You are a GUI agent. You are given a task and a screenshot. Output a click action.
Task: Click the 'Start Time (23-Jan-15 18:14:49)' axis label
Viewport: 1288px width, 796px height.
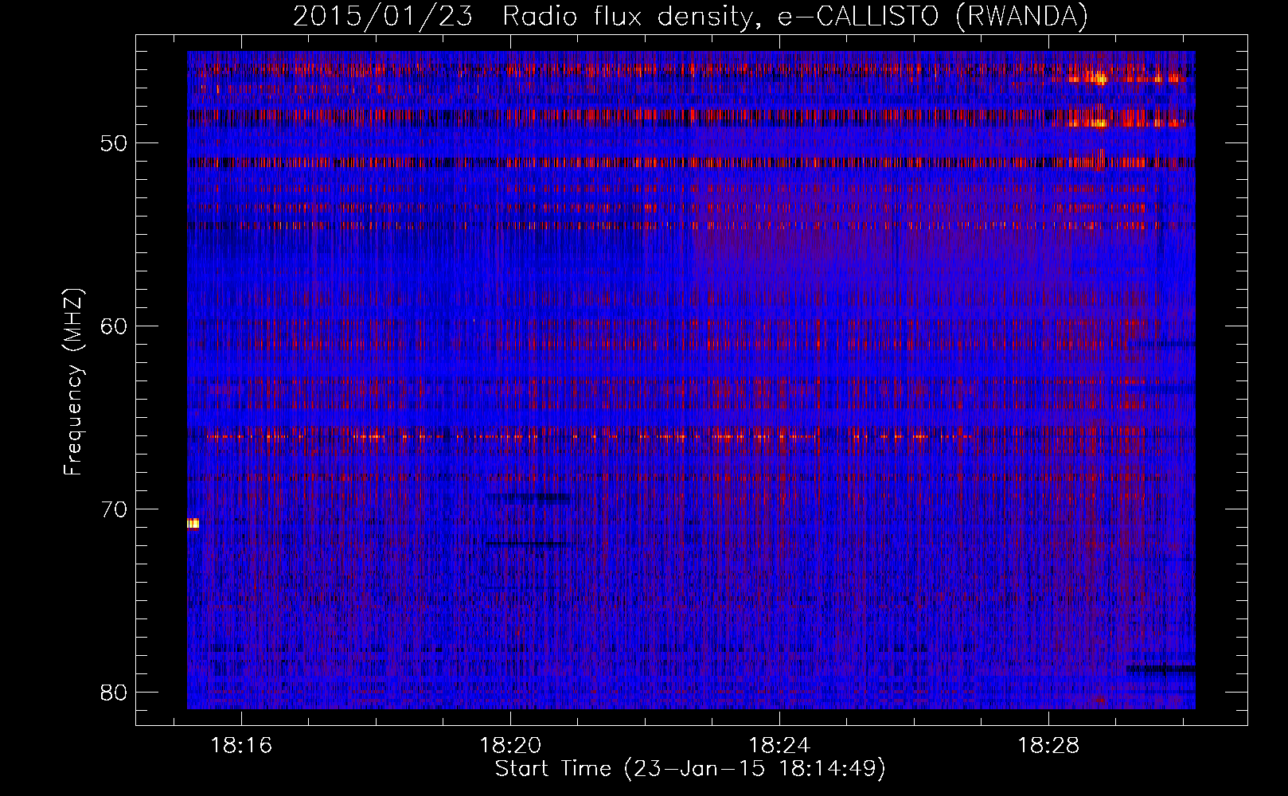pos(690,769)
